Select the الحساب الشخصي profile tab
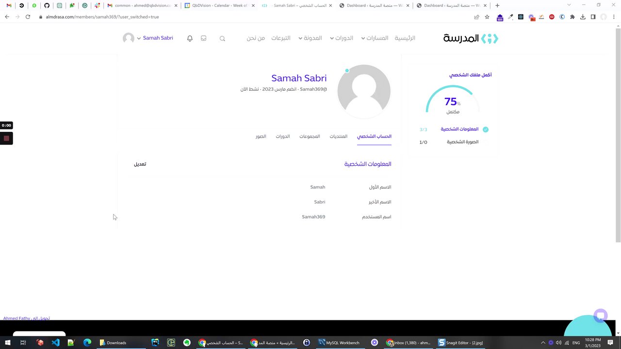The width and height of the screenshot is (621, 349). (374, 137)
